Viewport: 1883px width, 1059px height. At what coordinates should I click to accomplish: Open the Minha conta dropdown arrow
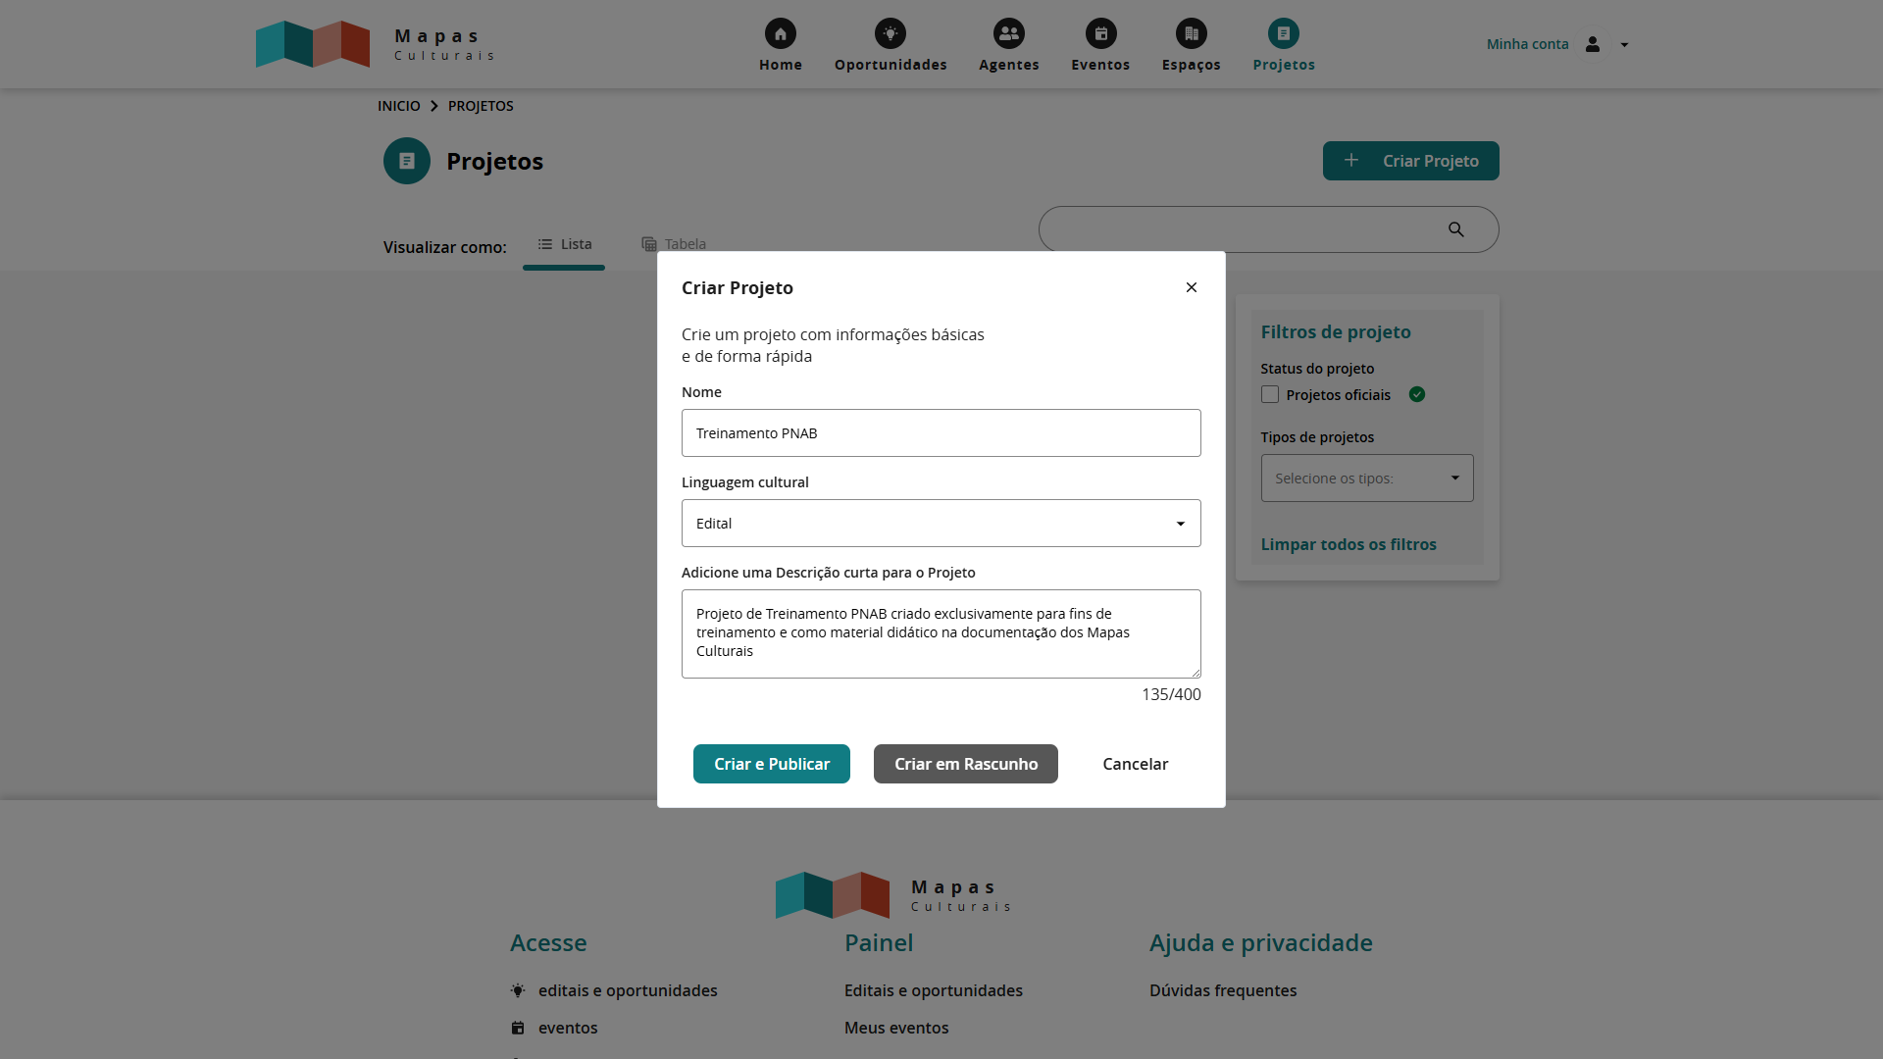pos(1625,44)
